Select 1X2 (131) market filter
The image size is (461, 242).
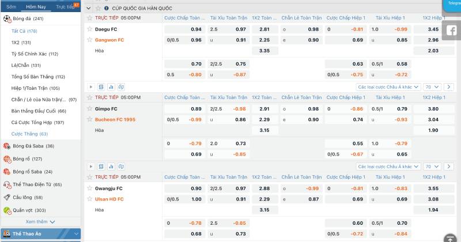(x=21, y=42)
